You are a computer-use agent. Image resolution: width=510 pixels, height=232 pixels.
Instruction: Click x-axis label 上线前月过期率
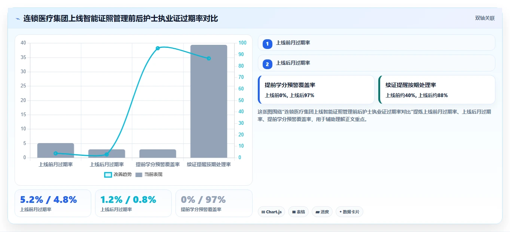(55, 164)
